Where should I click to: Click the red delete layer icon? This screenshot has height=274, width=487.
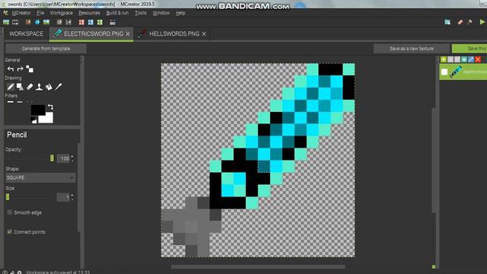pos(478,59)
